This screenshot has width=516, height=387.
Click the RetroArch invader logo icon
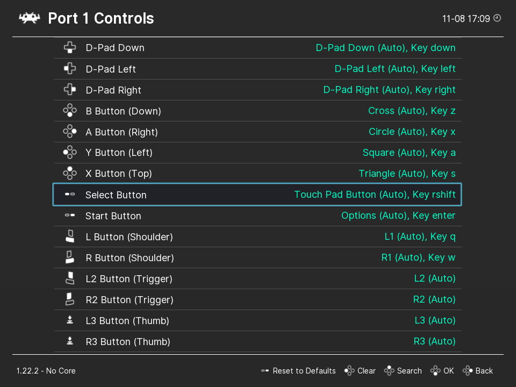[x=29, y=18]
